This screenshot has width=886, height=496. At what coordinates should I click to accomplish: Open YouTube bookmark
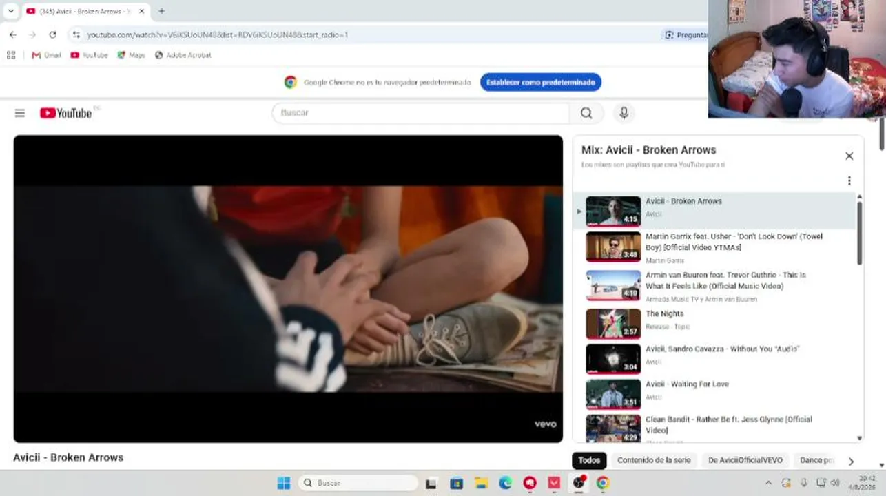point(89,55)
